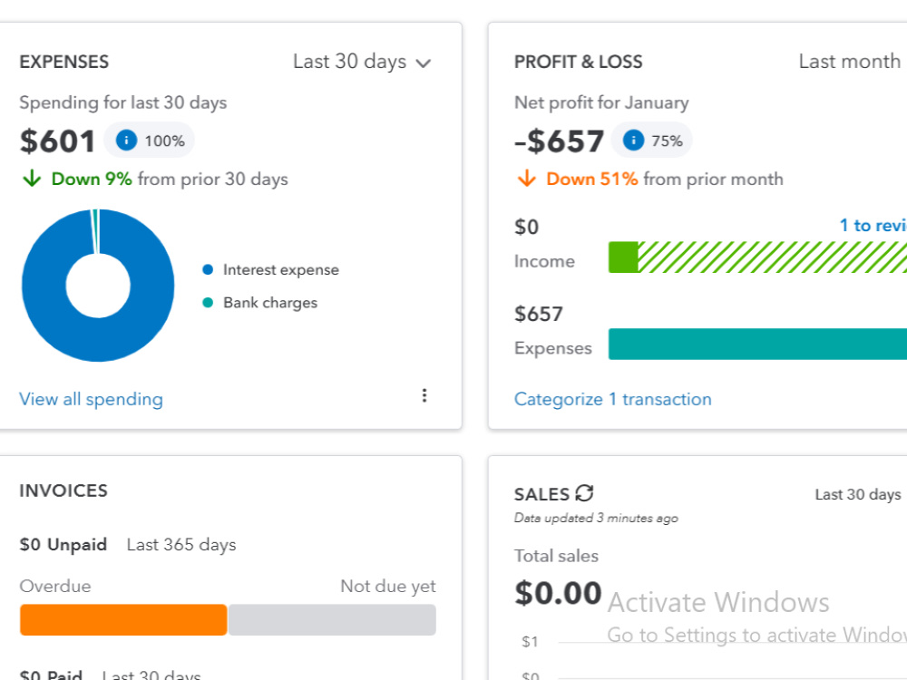The image size is (907, 680).
Task: Click the Sales refresh icon
Action: tap(585, 493)
